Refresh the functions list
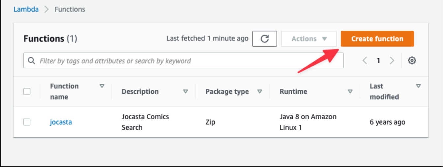Image resolution: width=443 pixels, height=167 pixels. (265, 39)
